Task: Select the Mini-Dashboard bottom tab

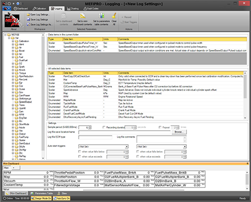Action: tap(16, 193)
